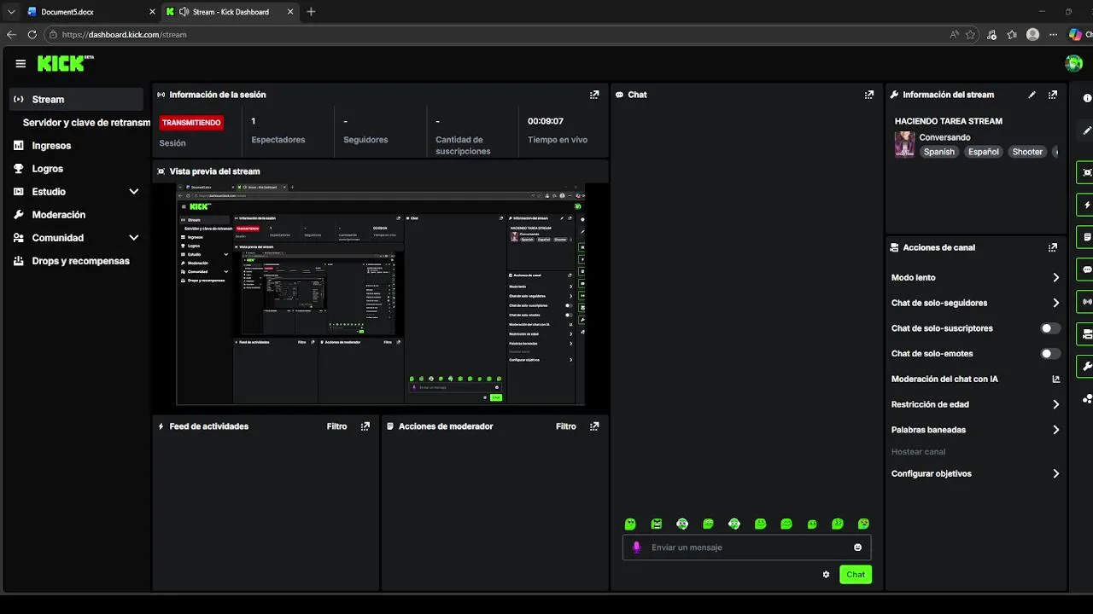The image size is (1093, 614).
Task: Open Servidor y clave de retransmisión page
Action: coord(86,123)
